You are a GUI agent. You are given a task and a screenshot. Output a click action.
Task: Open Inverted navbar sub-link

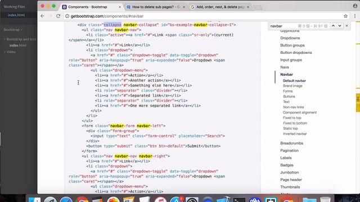coord(295,134)
